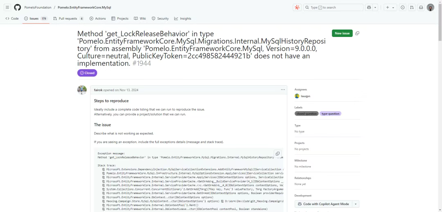The width and height of the screenshot is (442, 212).
Task: Open the Copilot chat icon
Action: (x=369, y=7)
